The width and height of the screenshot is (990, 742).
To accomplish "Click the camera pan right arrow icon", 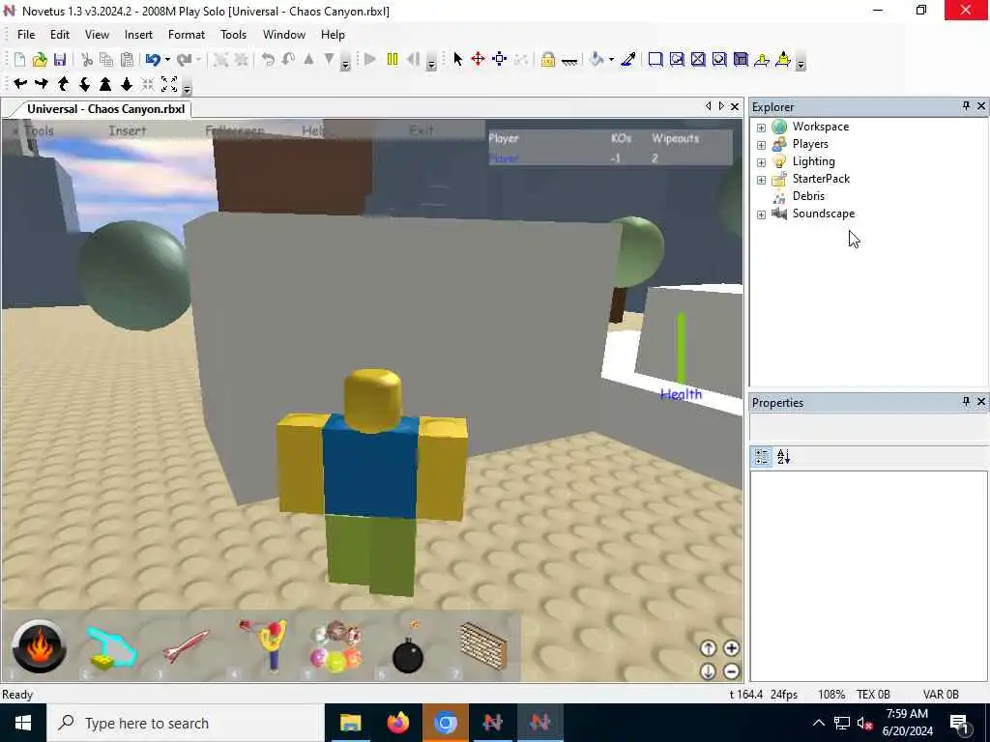I will [x=42, y=84].
